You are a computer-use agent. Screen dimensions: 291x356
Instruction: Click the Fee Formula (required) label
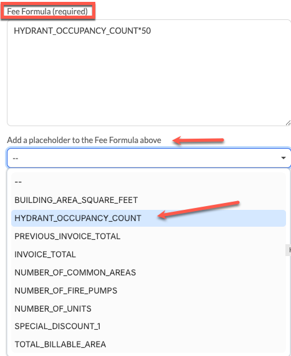47,11
